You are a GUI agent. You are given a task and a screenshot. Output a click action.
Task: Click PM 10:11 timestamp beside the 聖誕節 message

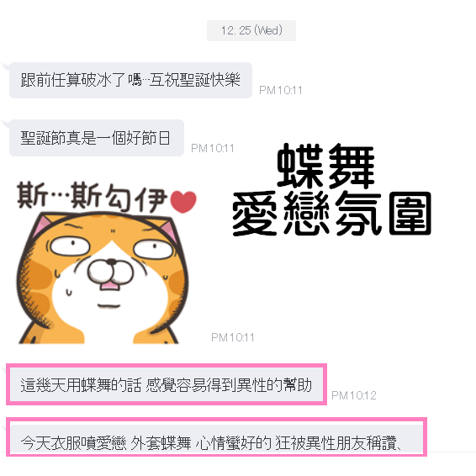pos(213,149)
